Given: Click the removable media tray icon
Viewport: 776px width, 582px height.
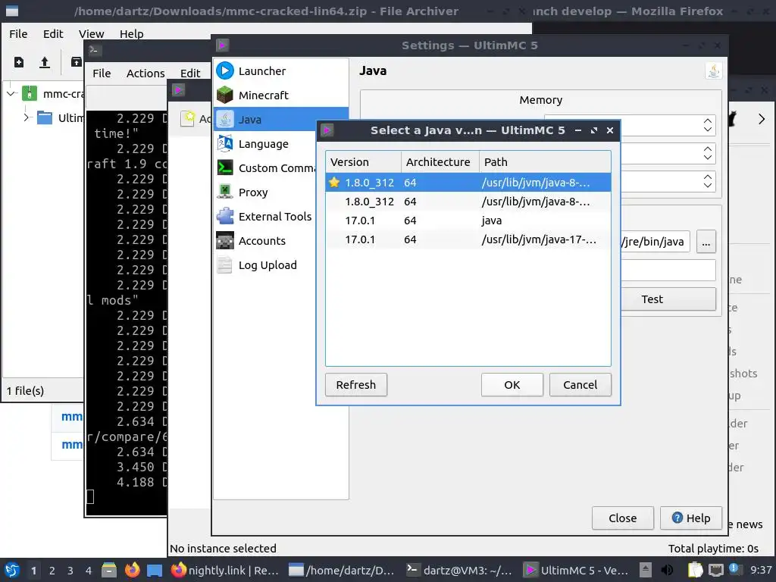Looking at the screenshot, I should point(646,570).
